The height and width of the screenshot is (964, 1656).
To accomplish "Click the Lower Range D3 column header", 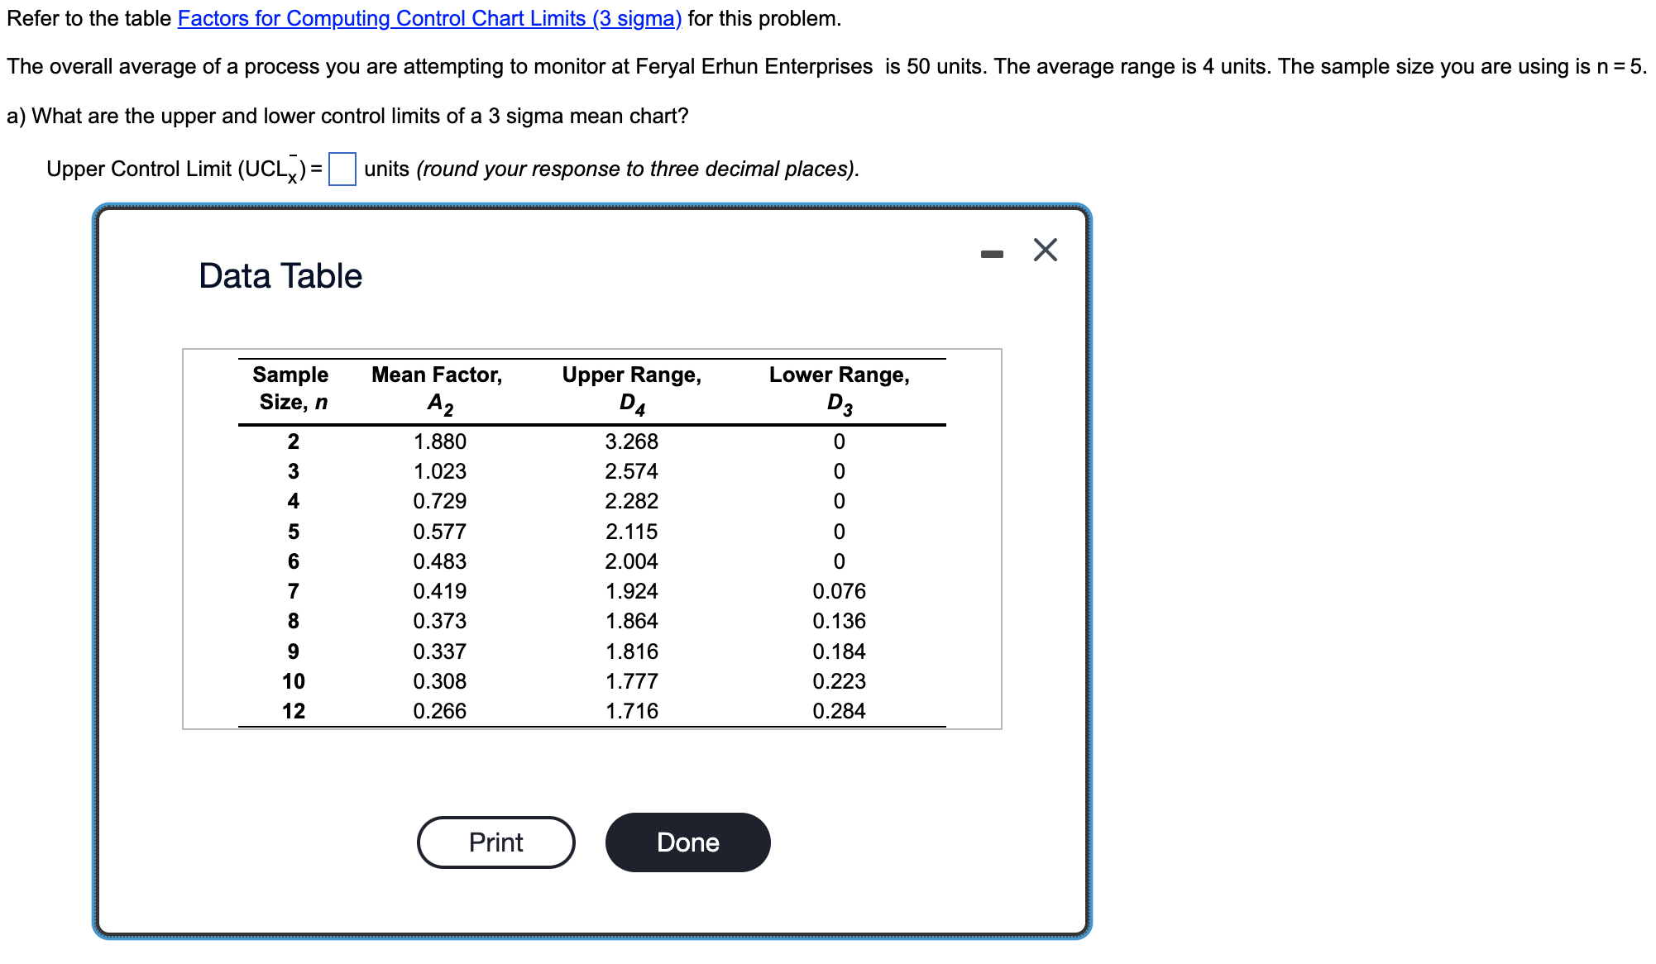I will [840, 389].
